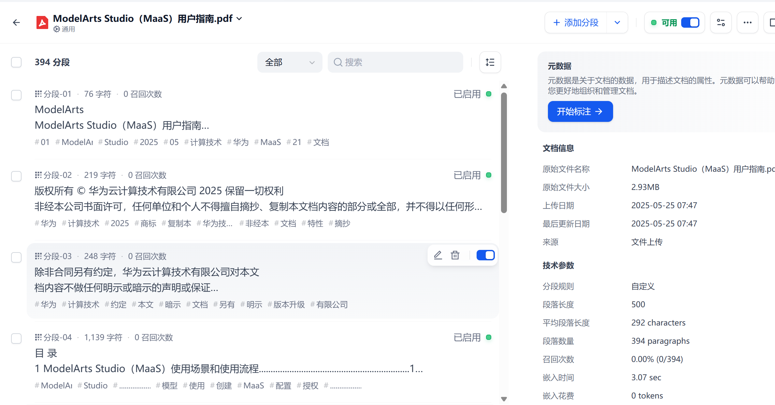Click 已启用 status of 分段-04
The image size is (775, 405).
tap(467, 338)
